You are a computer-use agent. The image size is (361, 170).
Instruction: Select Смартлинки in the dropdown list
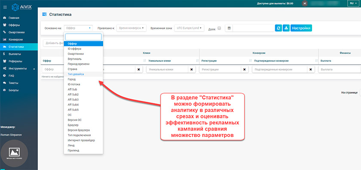pyautogui.click(x=83, y=54)
